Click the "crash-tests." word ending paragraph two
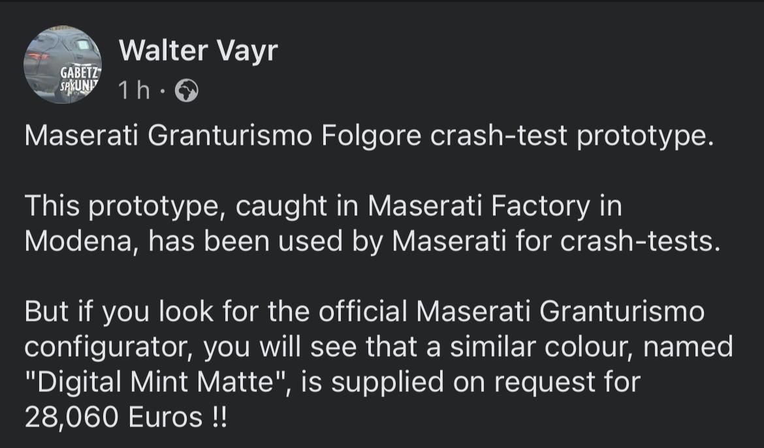 point(640,241)
